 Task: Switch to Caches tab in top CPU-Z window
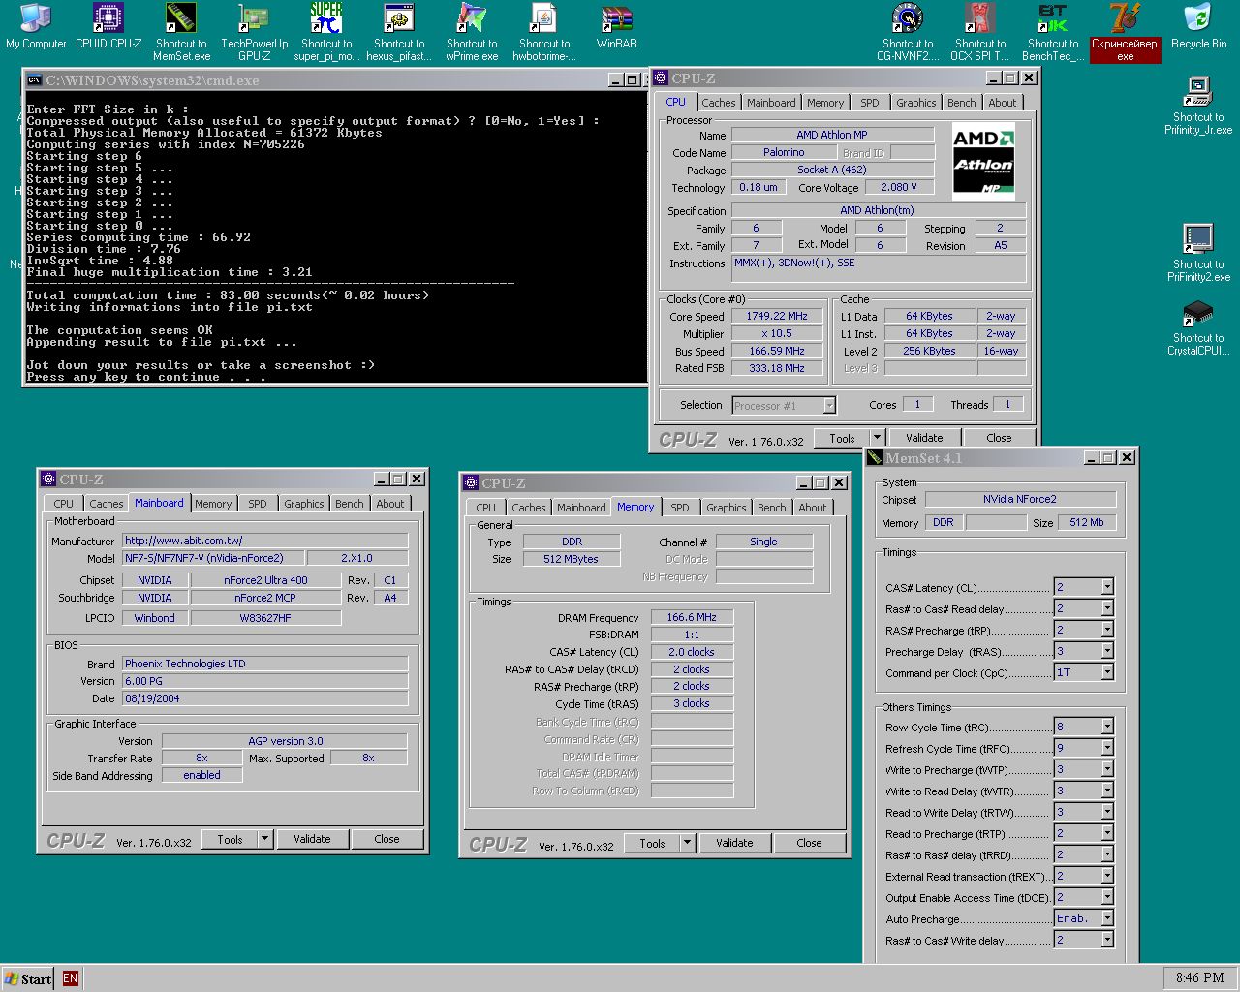[719, 103]
